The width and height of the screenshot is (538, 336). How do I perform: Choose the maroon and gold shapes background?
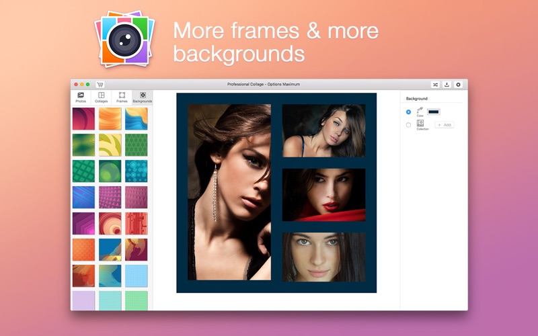(137, 249)
